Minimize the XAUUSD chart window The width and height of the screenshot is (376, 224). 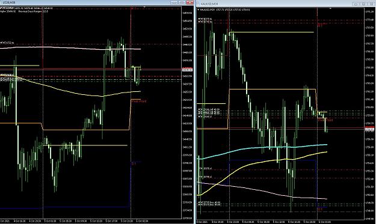(x=356, y=4)
